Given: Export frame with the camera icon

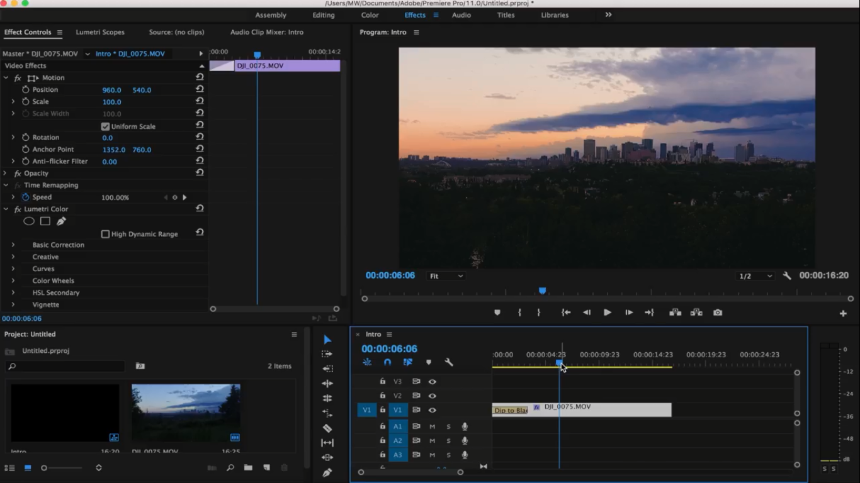Looking at the screenshot, I should pos(717,312).
